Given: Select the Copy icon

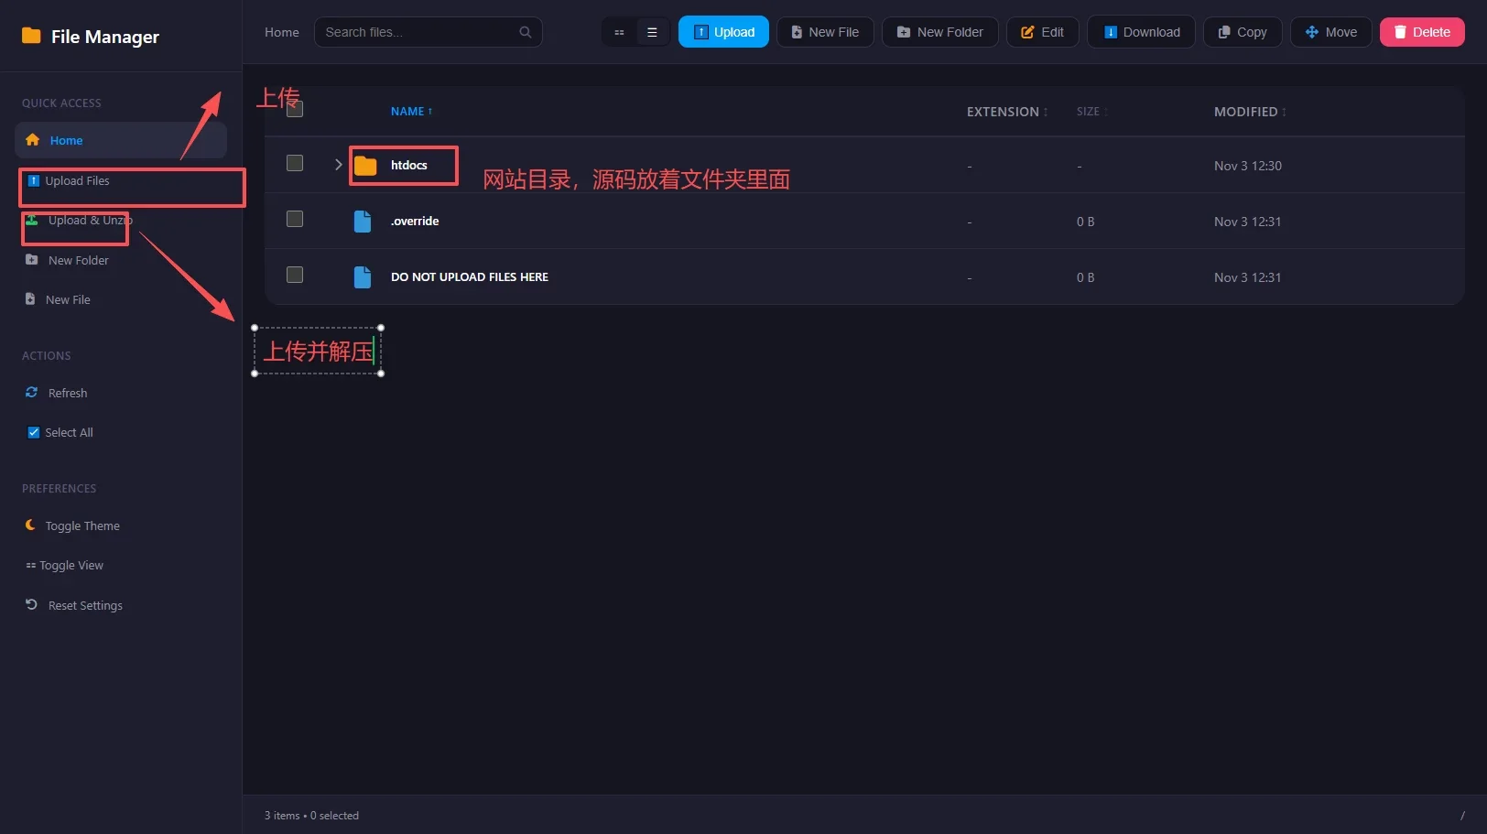Looking at the screenshot, I should click(1223, 31).
